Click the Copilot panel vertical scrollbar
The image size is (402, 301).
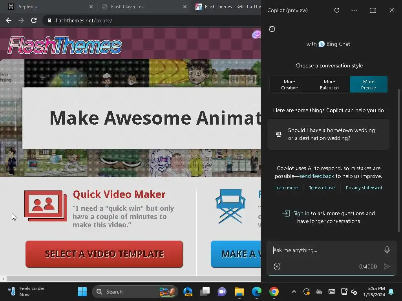click(x=398, y=160)
